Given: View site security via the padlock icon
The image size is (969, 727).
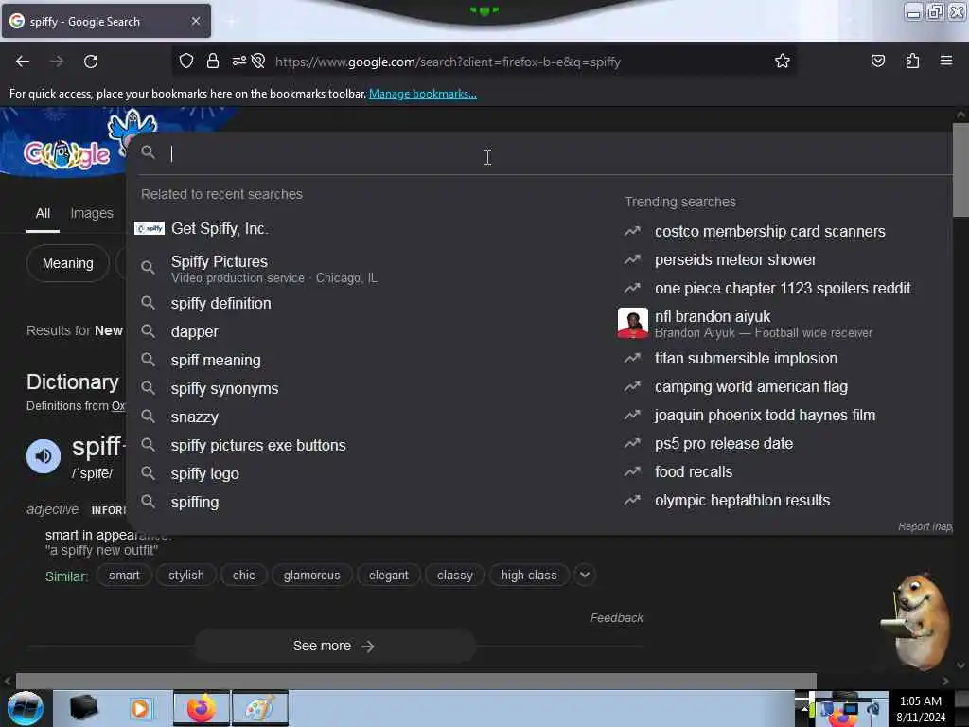Looking at the screenshot, I should pyautogui.click(x=213, y=61).
